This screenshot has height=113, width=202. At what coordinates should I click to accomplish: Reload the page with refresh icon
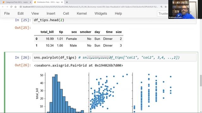11,7
